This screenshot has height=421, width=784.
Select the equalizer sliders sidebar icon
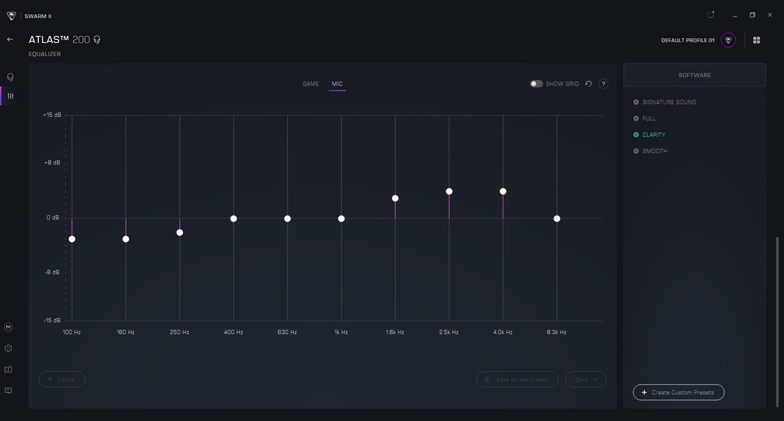pyautogui.click(x=10, y=96)
